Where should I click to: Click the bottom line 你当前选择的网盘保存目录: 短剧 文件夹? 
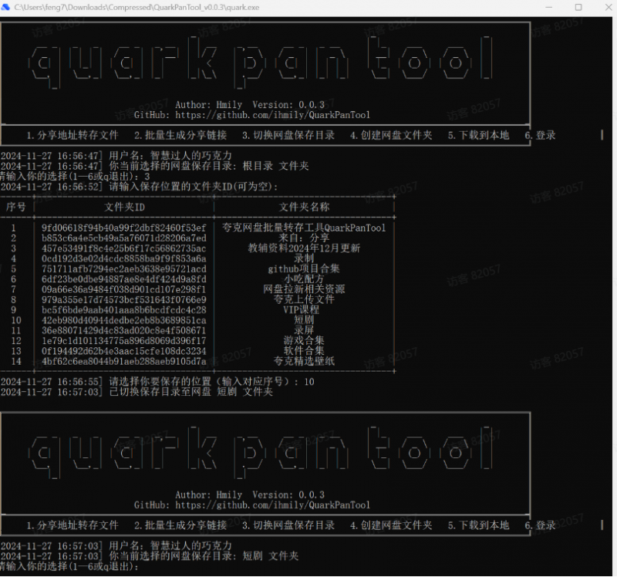(150, 556)
